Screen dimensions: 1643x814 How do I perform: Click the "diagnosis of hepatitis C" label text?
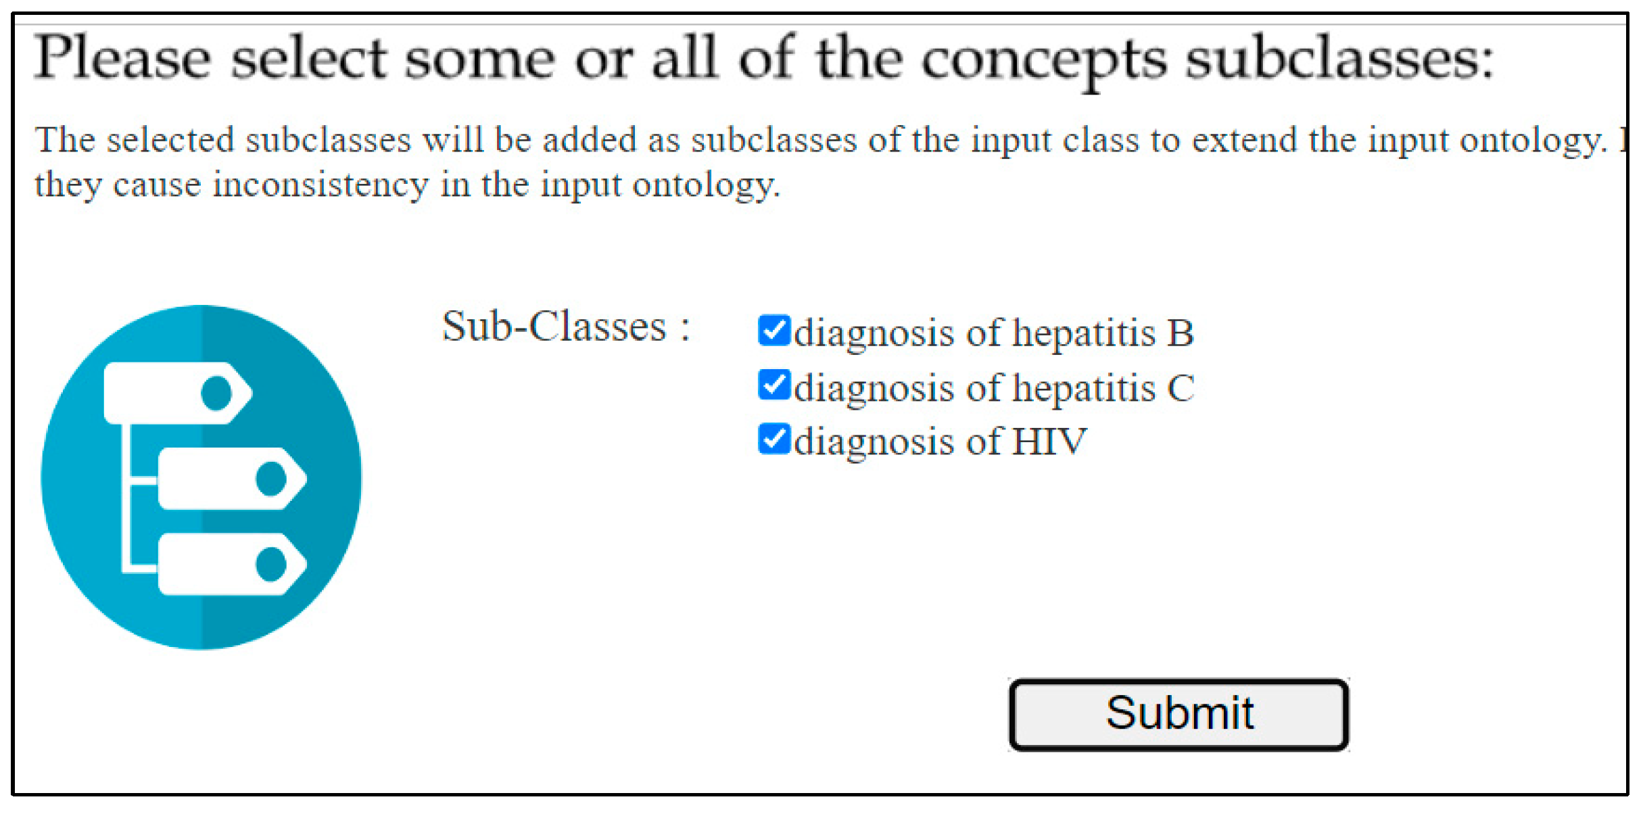point(994,388)
